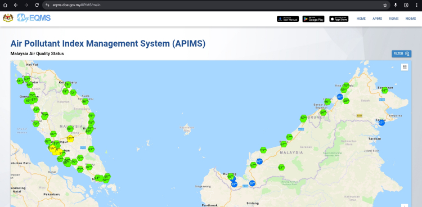This screenshot has width=422, height=207.
Task: Click the Malaysia coat of arms emblem
Action: [8, 18]
